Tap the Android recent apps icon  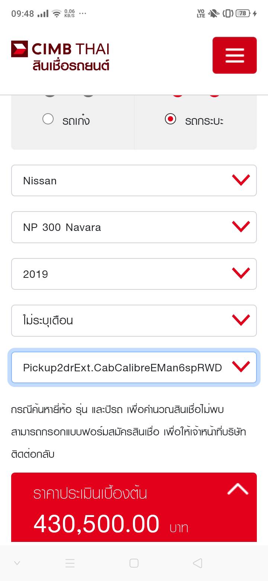click(x=70, y=563)
